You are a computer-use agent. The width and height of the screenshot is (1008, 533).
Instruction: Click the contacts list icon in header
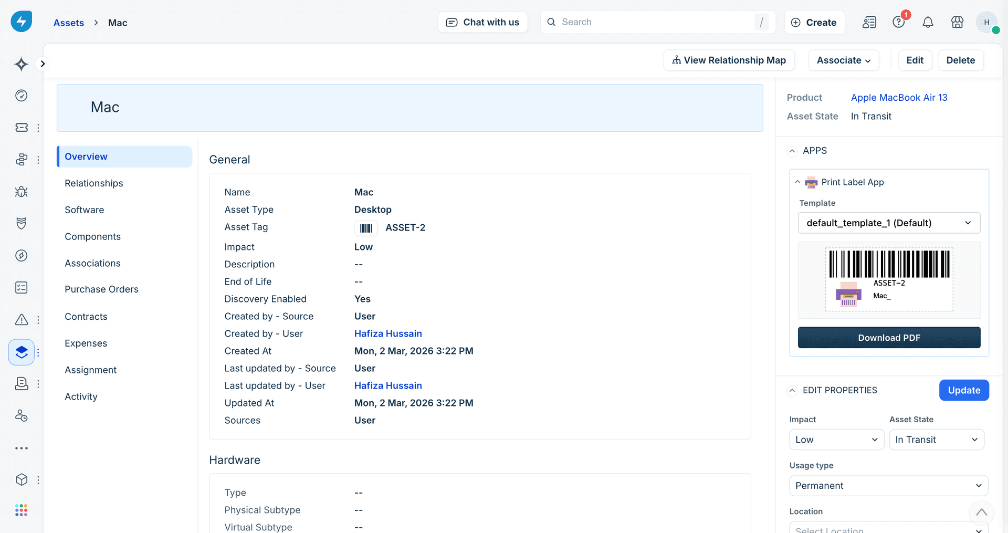(x=869, y=22)
